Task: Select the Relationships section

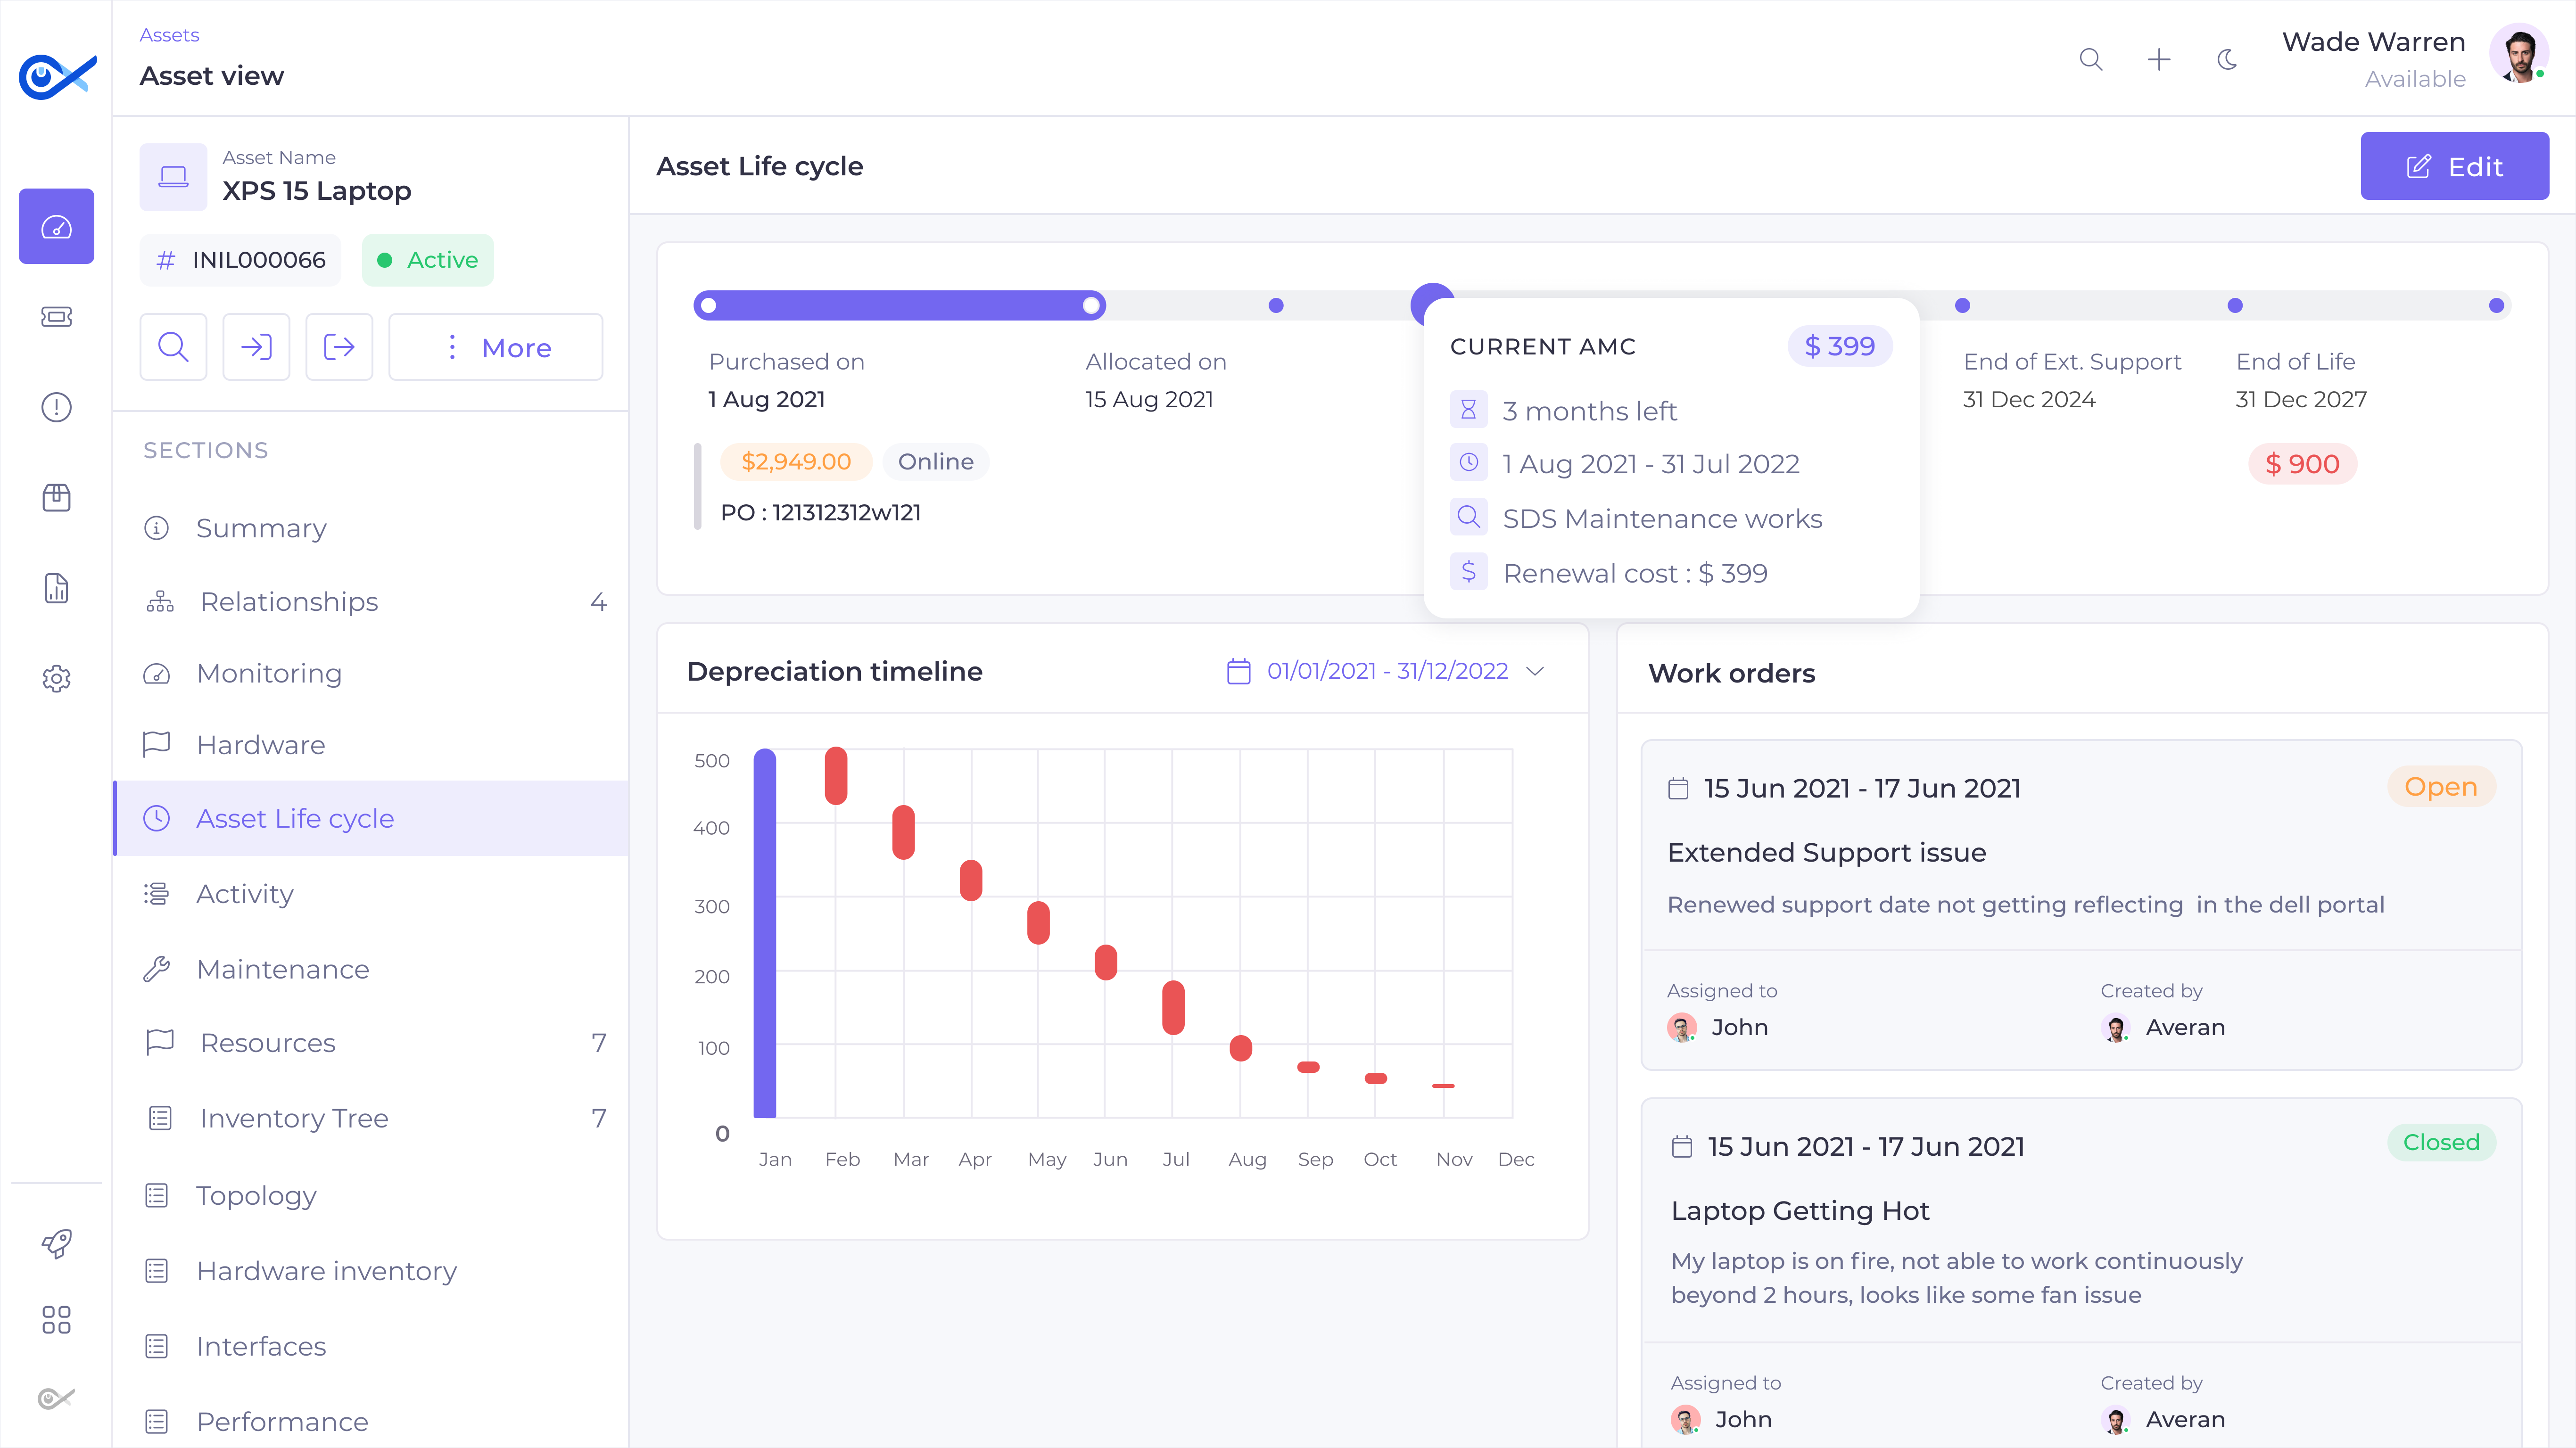Action: click(x=289, y=602)
